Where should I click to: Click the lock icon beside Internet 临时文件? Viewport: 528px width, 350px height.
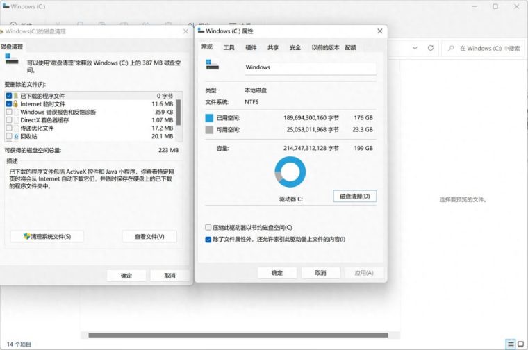point(15,103)
